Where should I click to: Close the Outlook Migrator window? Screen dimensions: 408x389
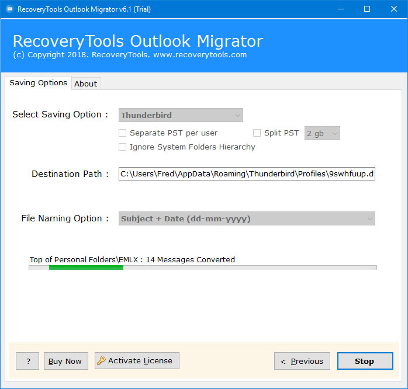coord(394,9)
